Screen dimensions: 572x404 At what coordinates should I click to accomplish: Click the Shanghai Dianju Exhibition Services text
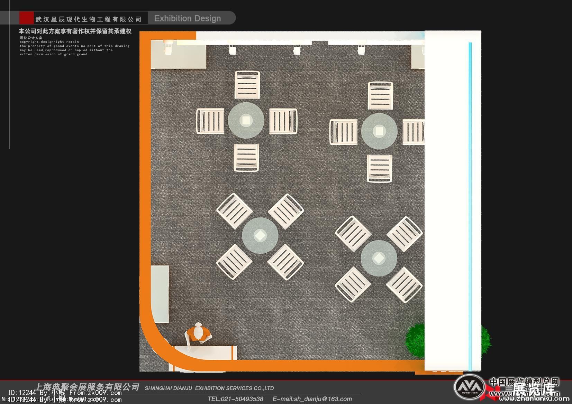point(209,388)
